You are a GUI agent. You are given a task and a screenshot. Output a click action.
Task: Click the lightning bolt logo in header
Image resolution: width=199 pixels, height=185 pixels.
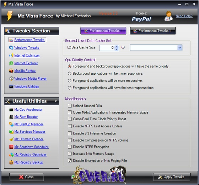click(x=10, y=16)
